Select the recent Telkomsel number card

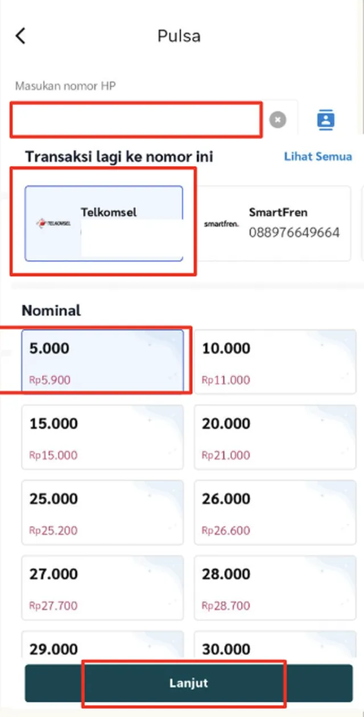coord(104,223)
